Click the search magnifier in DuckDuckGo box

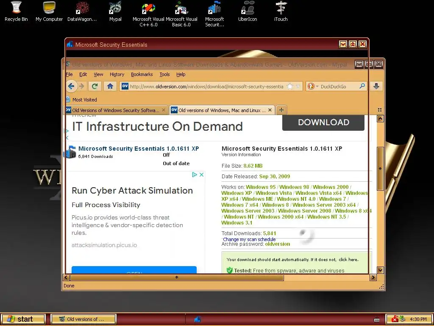[362, 86]
